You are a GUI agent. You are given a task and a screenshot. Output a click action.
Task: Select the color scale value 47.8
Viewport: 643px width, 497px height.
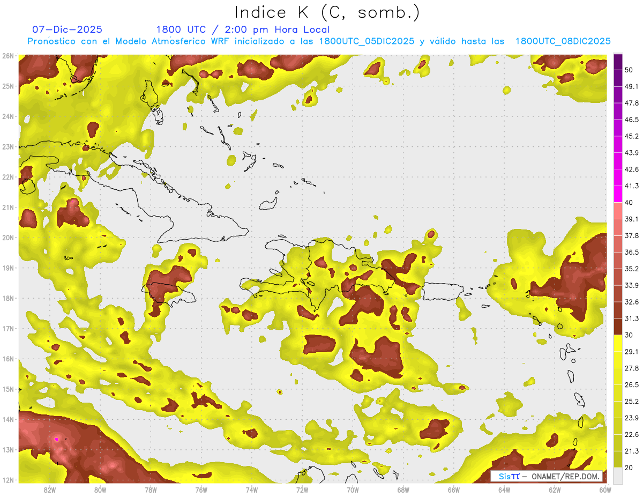(632, 103)
